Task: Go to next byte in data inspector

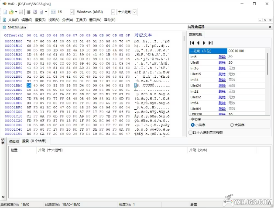Action: pyautogui.click(x=204, y=43)
